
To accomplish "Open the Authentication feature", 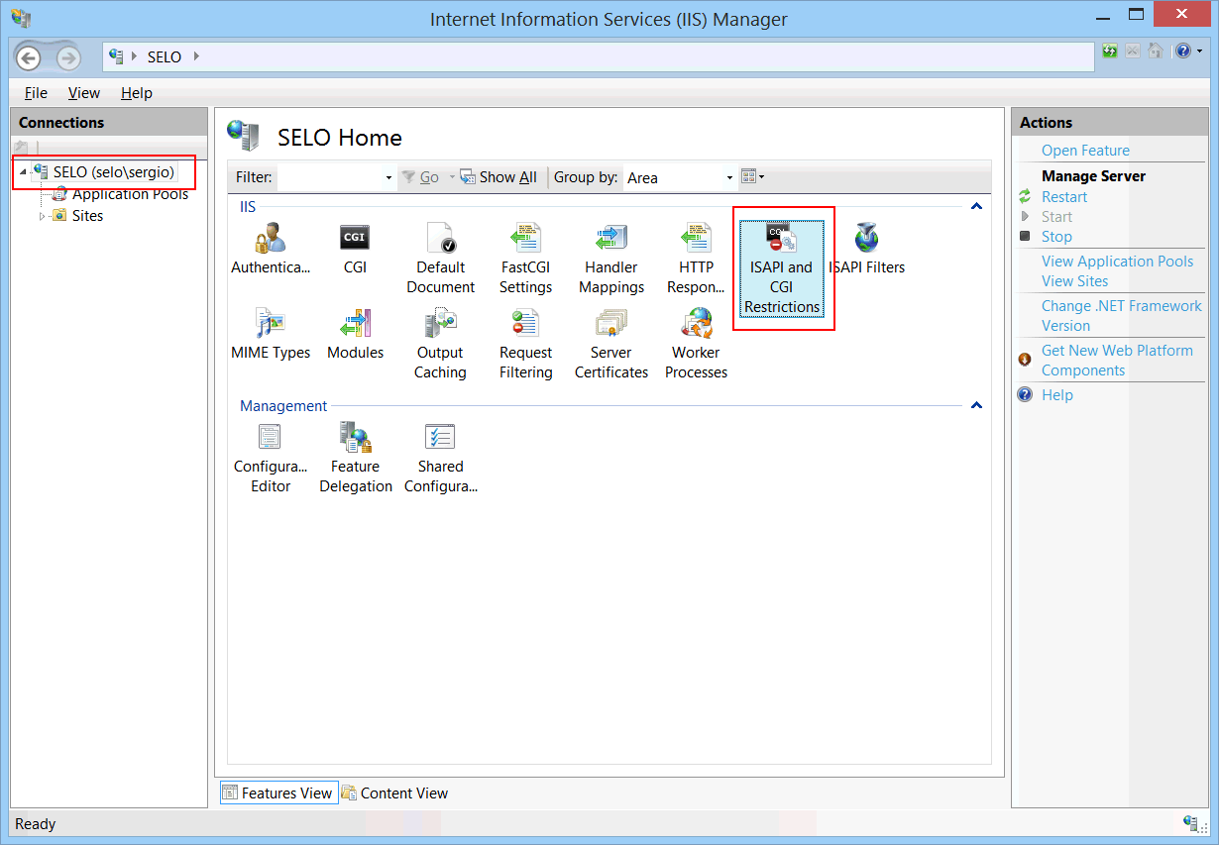I will click(271, 249).
